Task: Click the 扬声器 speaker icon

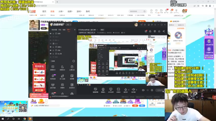Action: click(x=133, y=90)
